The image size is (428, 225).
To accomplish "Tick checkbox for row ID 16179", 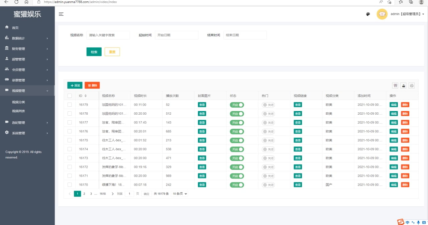I will point(70,105).
